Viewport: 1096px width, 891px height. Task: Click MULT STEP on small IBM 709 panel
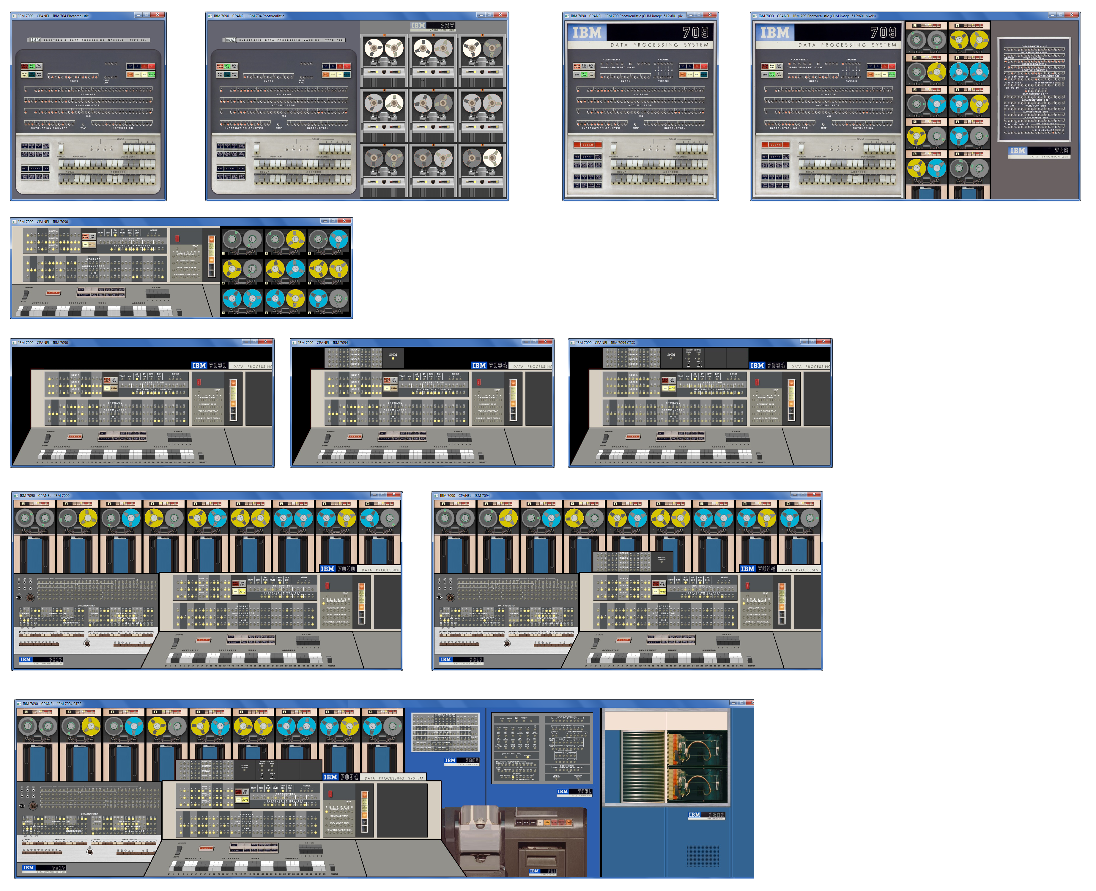[x=598, y=157]
